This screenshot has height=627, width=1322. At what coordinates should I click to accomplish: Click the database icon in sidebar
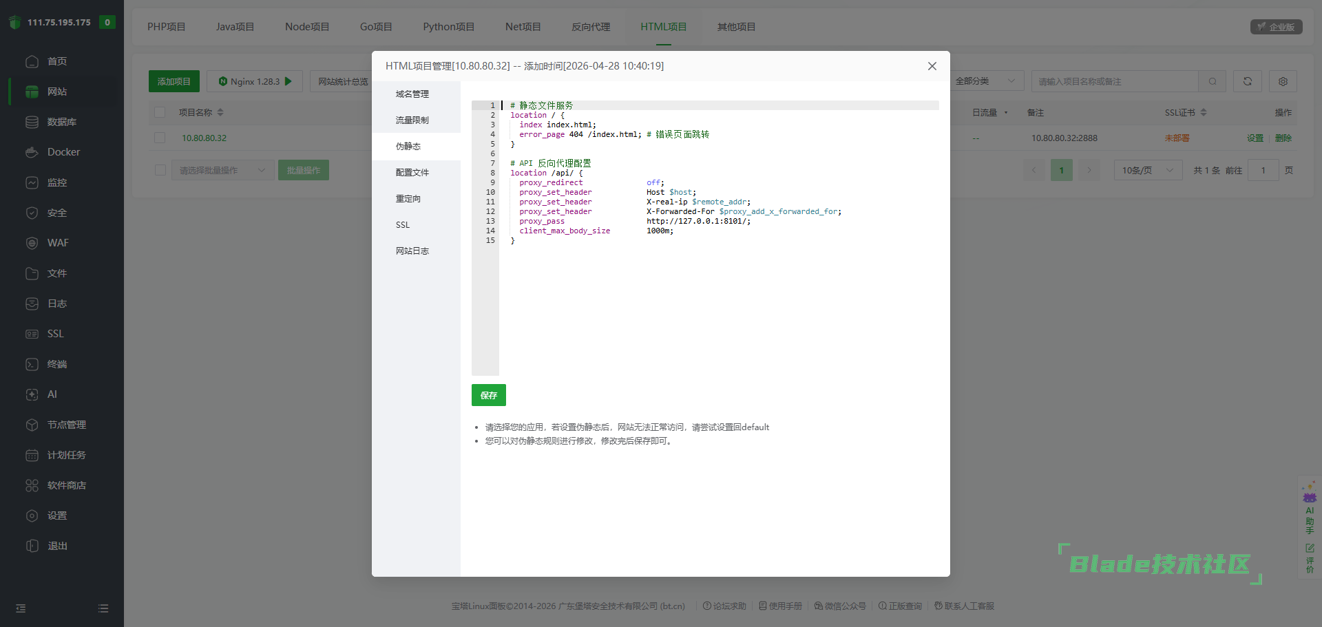tap(32, 122)
